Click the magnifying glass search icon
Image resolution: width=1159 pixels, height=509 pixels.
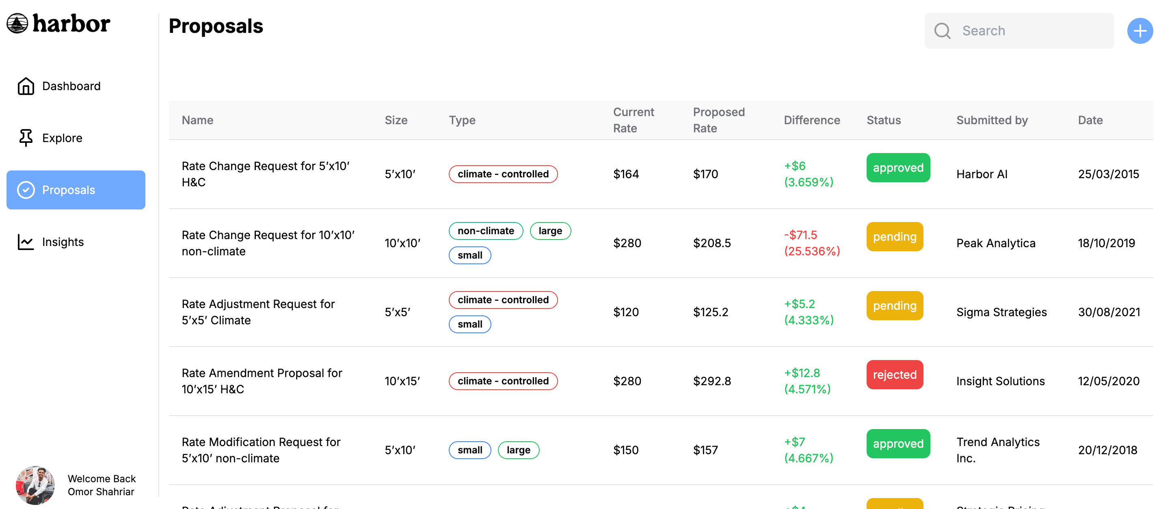[x=942, y=30]
